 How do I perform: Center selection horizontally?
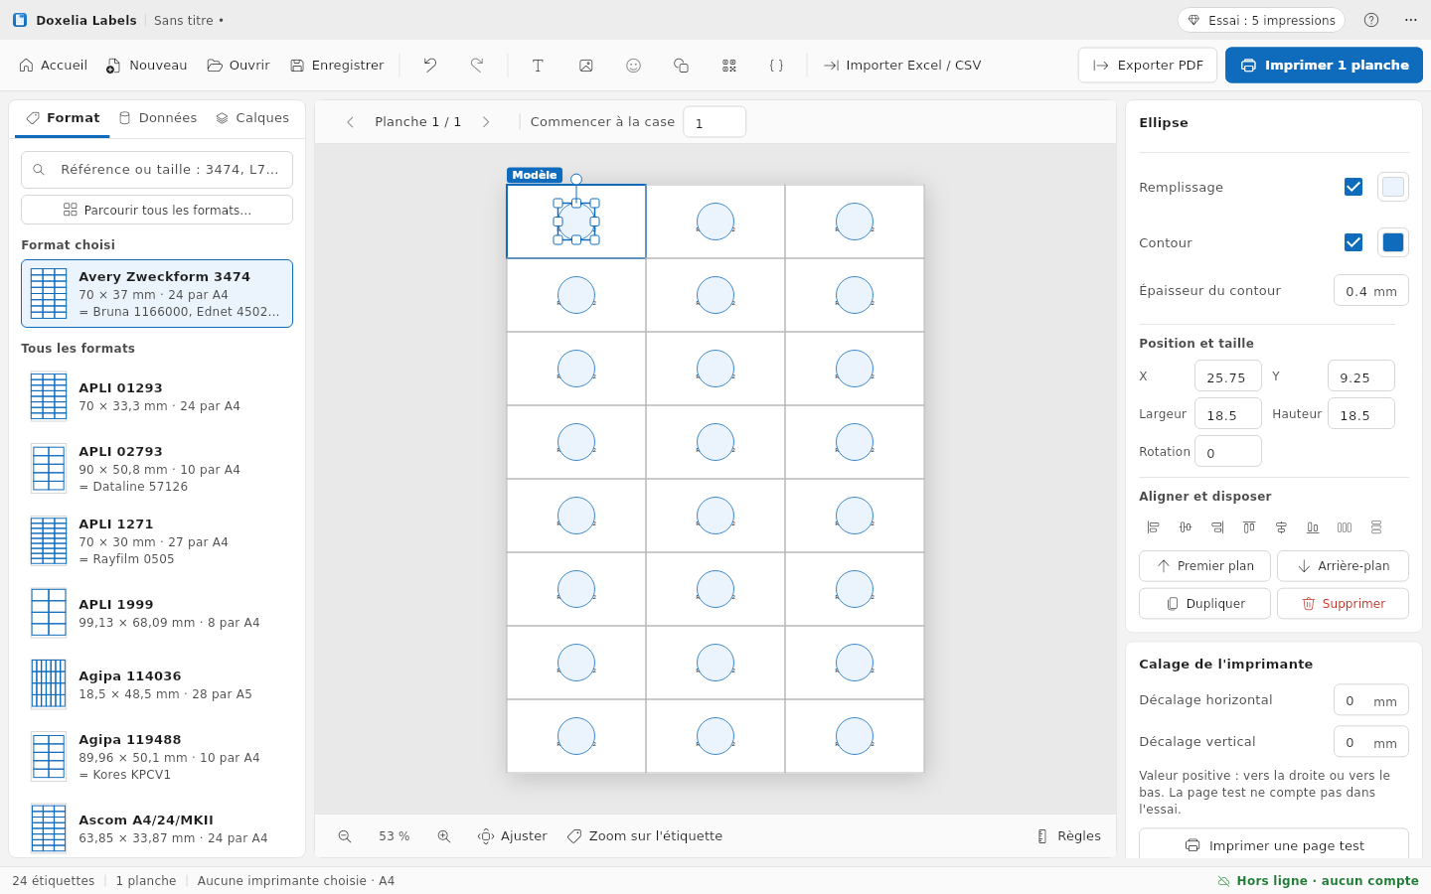1186,527
